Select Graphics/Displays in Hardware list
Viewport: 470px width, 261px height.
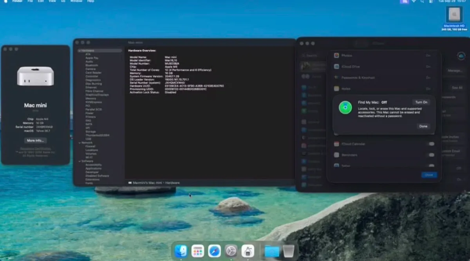point(97,95)
